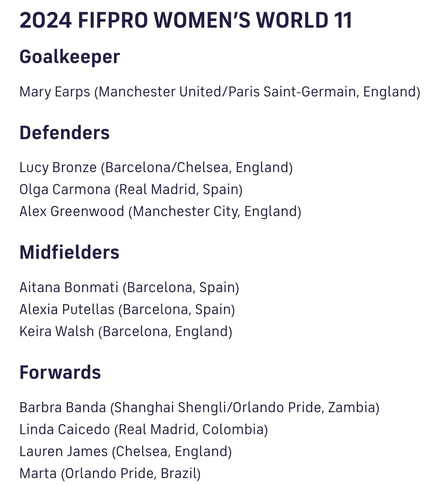Click the Linda Caicedo entry
443x485 pixels.
point(144,429)
